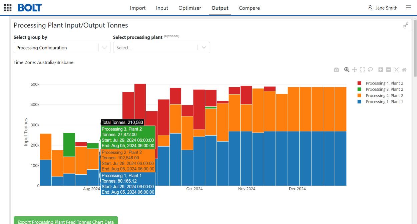Open the hamburger menu next to Jane Smith
417x224 pixels.
click(x=408, y=7)
